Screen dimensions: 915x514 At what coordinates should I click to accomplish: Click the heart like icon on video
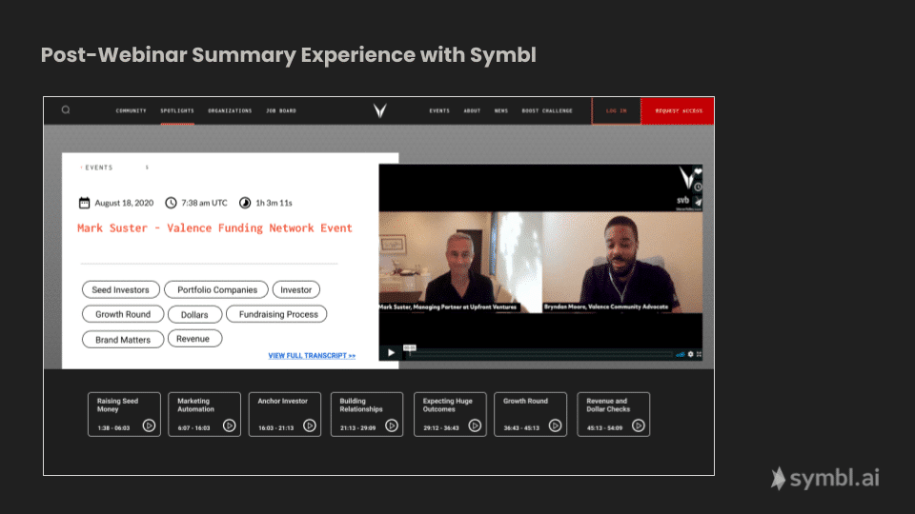(697, 172)
